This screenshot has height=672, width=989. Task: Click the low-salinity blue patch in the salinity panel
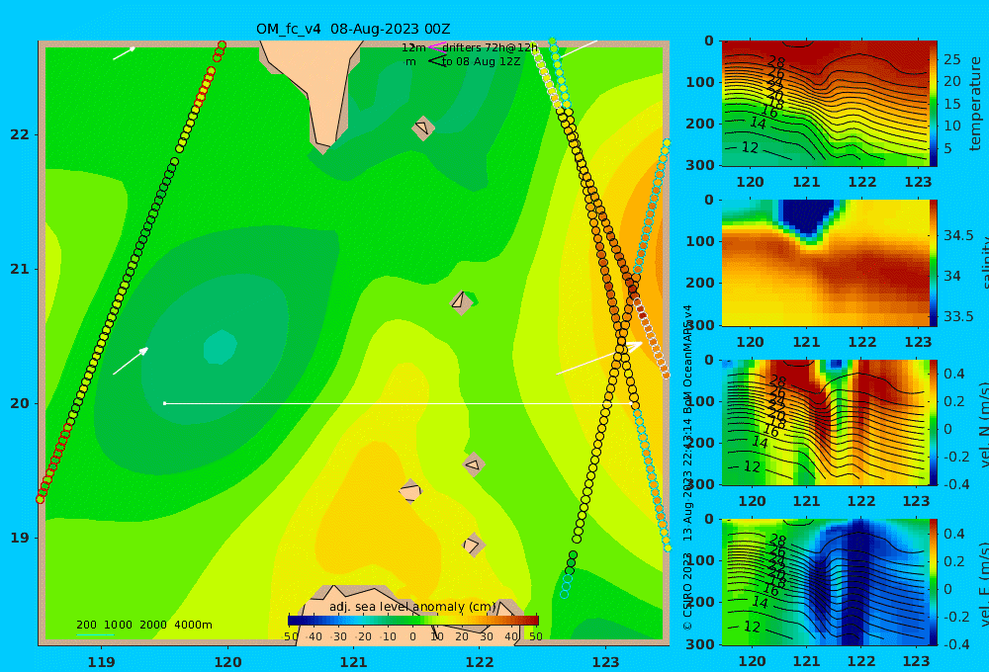[807, 217]
